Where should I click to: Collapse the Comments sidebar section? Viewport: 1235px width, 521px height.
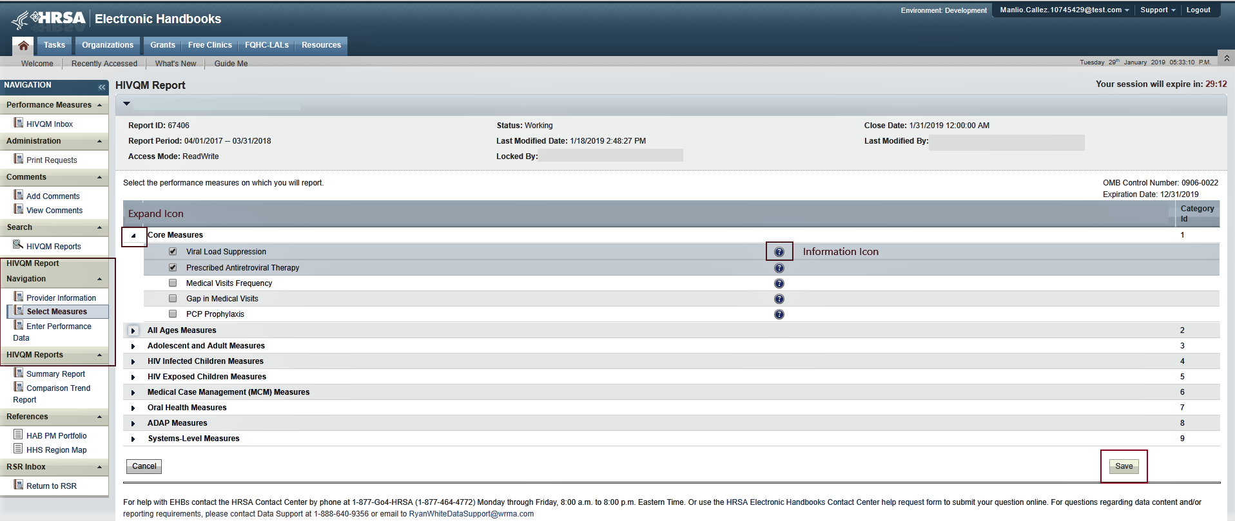pos(99,177)
